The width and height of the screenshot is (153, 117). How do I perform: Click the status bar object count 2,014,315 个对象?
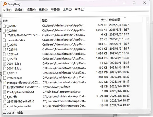click(13, 113)
